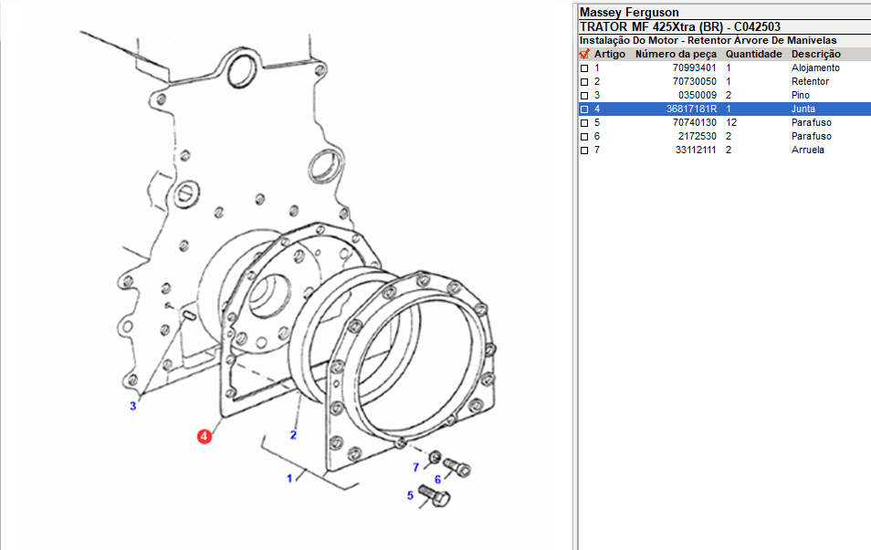Click the TRATOR MF 425Xtra title bar

click(x=679, y=26)
